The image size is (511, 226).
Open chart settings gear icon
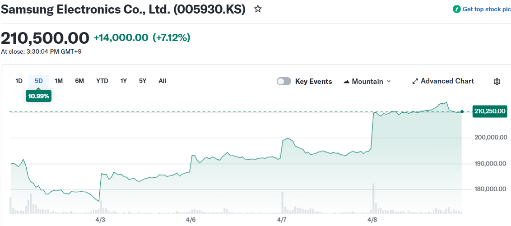coord(497,82)
